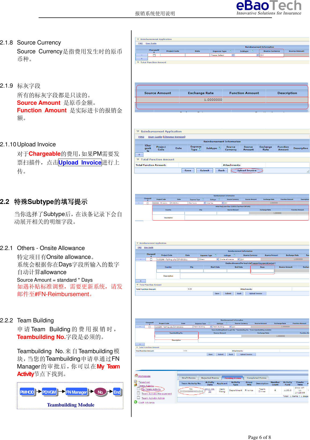
Task: Collapse Total Function Amount section in Upload Invoice screenshot
Action: 138,159
